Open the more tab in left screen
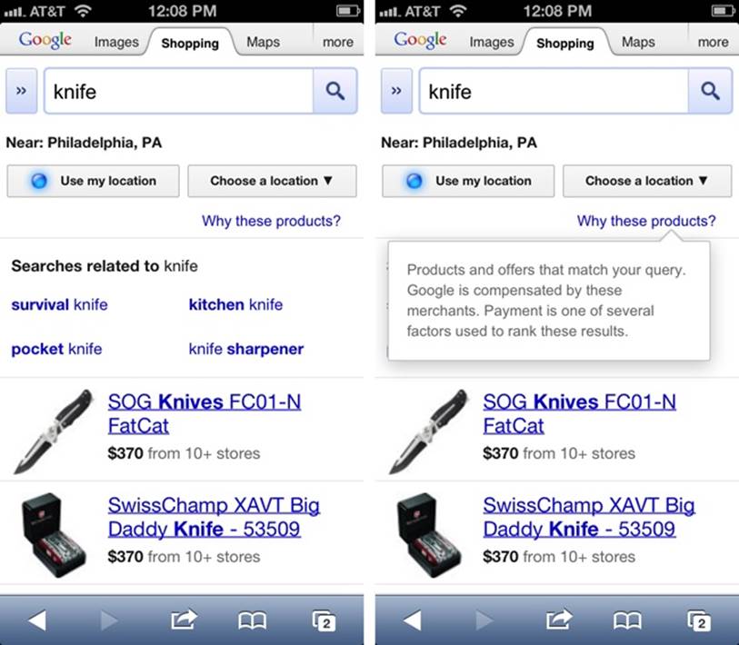 click(338, 42)
